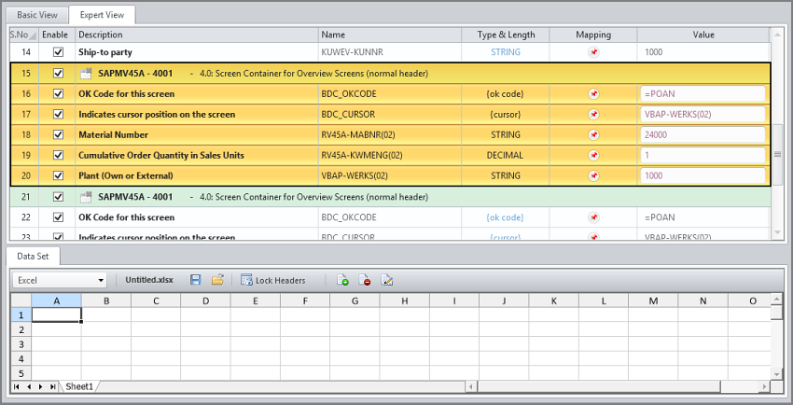Click mapping pin icon for Ship-to party row
793x405 pixels.
(592, 52)
